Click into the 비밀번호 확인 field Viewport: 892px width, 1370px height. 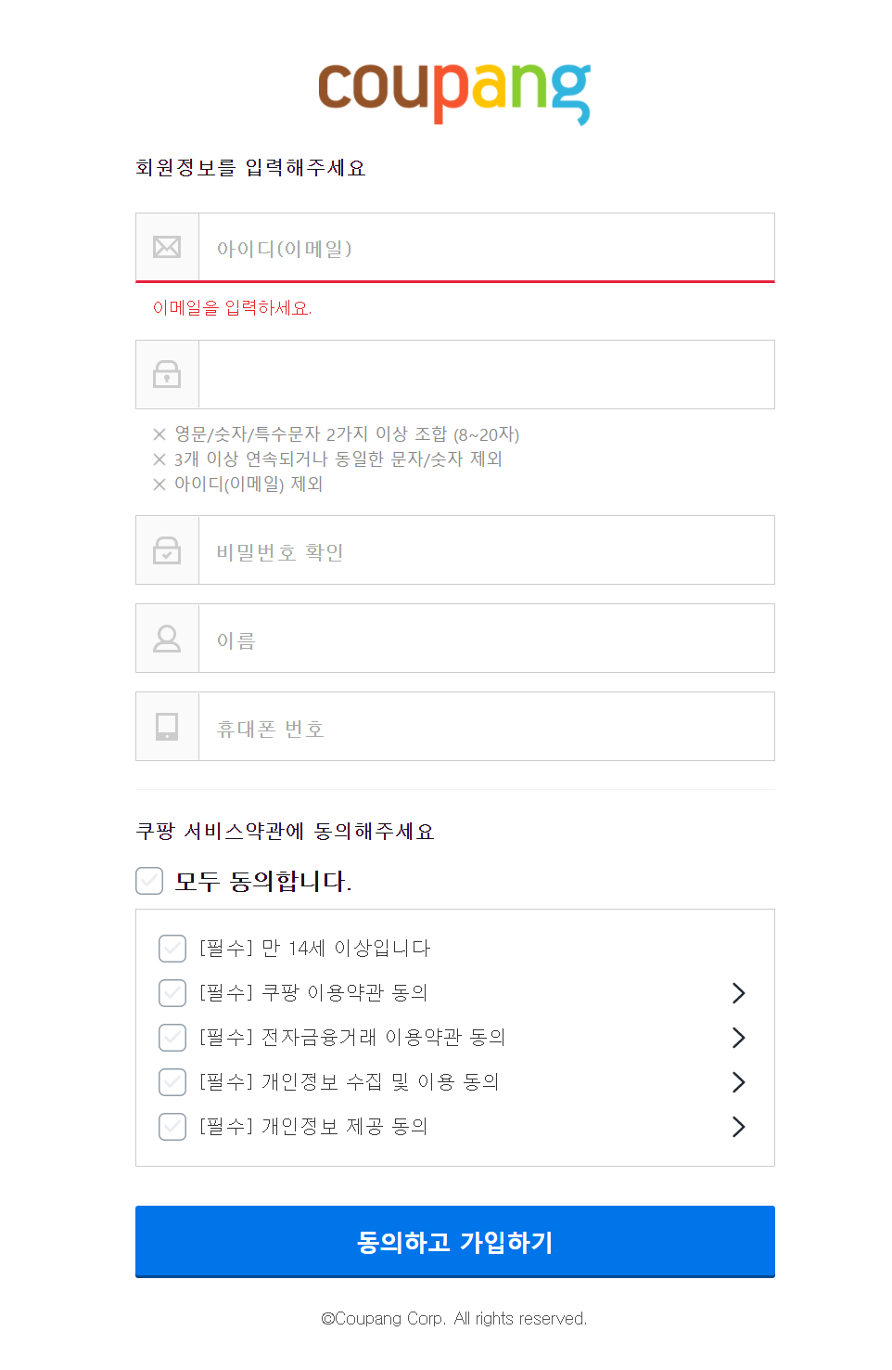(x=486, y=550)
